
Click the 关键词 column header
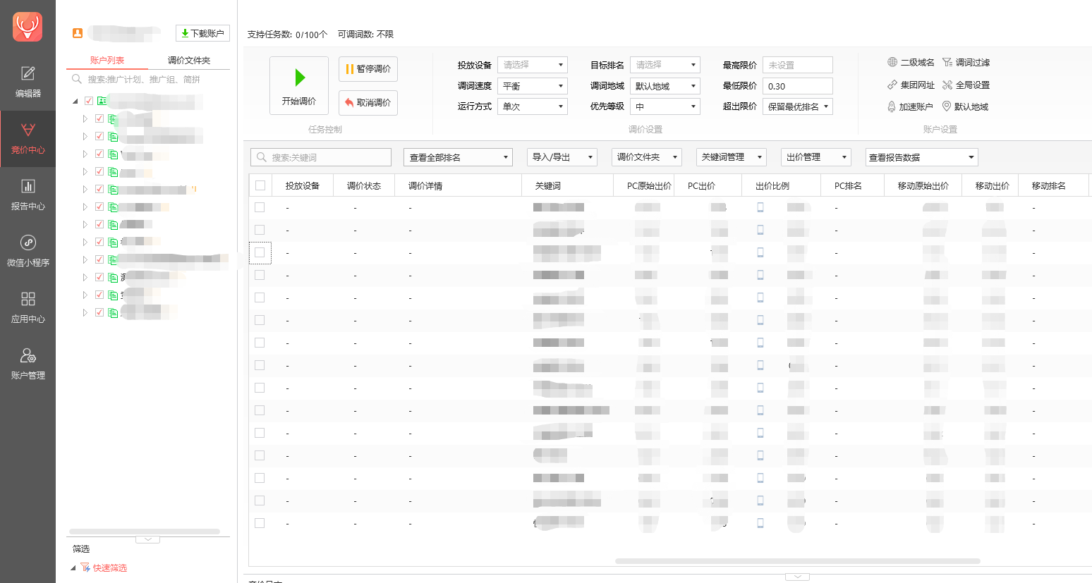click(568, 186)
